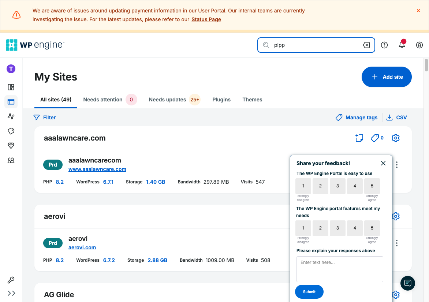Open three-dot menu for aaalawncarecom
429x302 pixels.
click(x=396, y=164)
